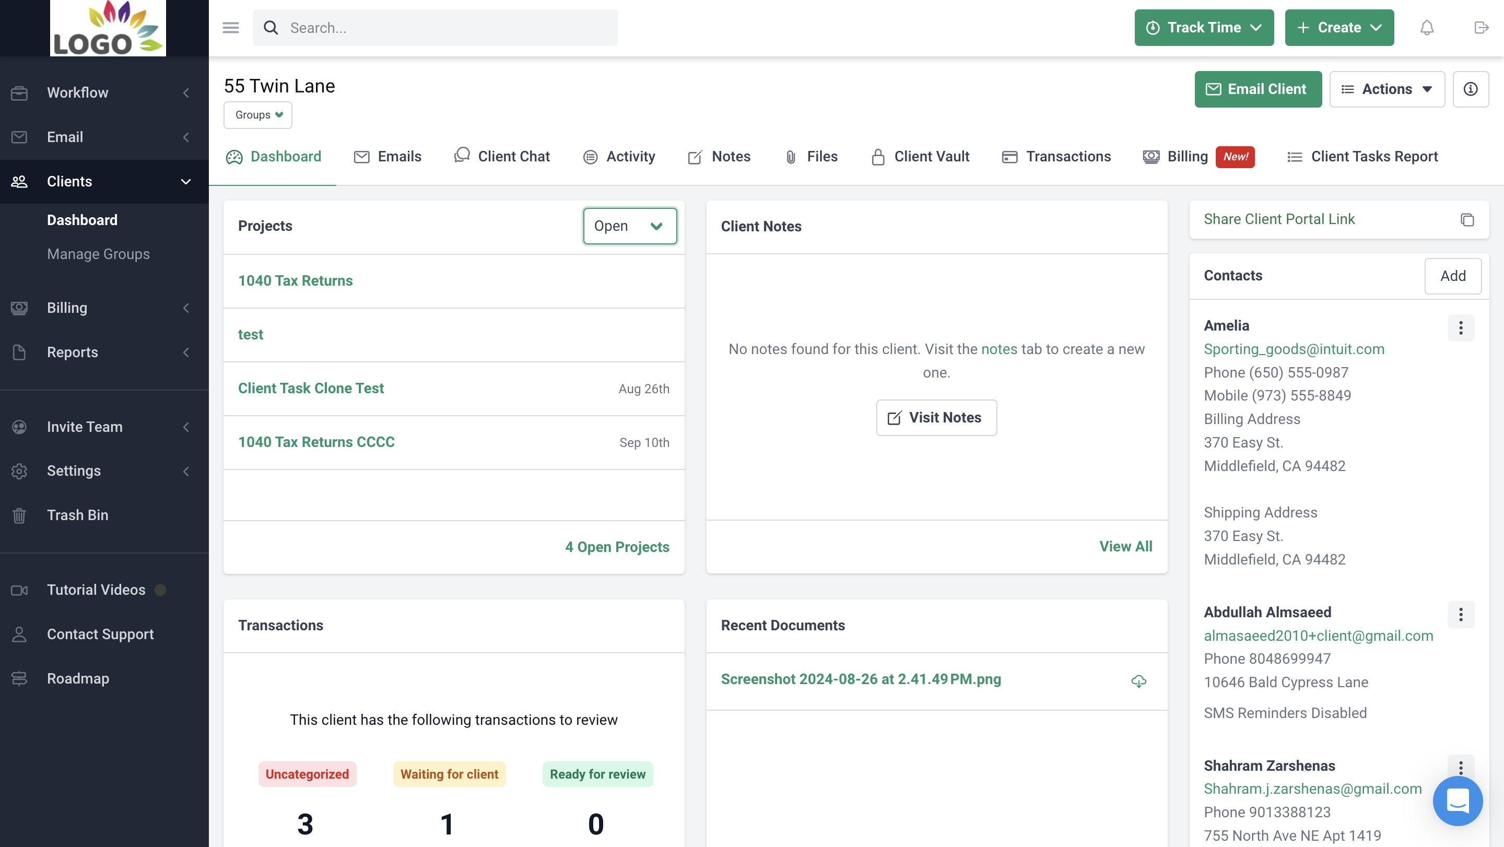Switch to the Notes tab

click(x=719, y=157)
